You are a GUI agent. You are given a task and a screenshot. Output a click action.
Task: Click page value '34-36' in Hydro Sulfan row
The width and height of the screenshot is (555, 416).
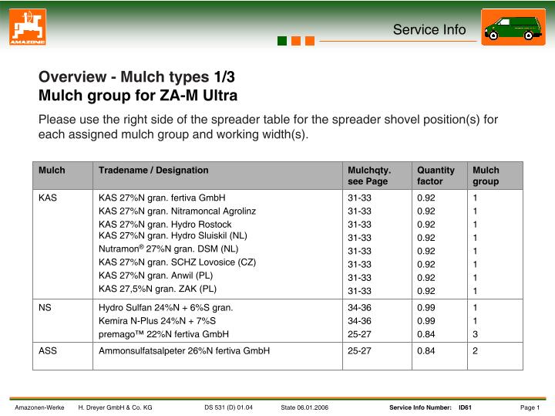[359, 308]
